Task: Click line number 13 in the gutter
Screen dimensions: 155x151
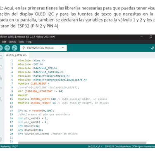Action: (11, 107)
